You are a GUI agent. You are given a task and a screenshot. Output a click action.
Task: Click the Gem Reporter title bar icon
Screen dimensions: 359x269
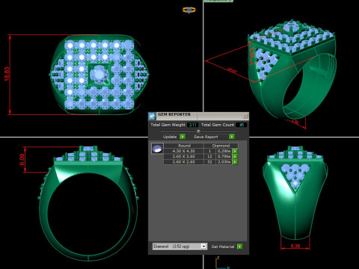tap(152, 117)
